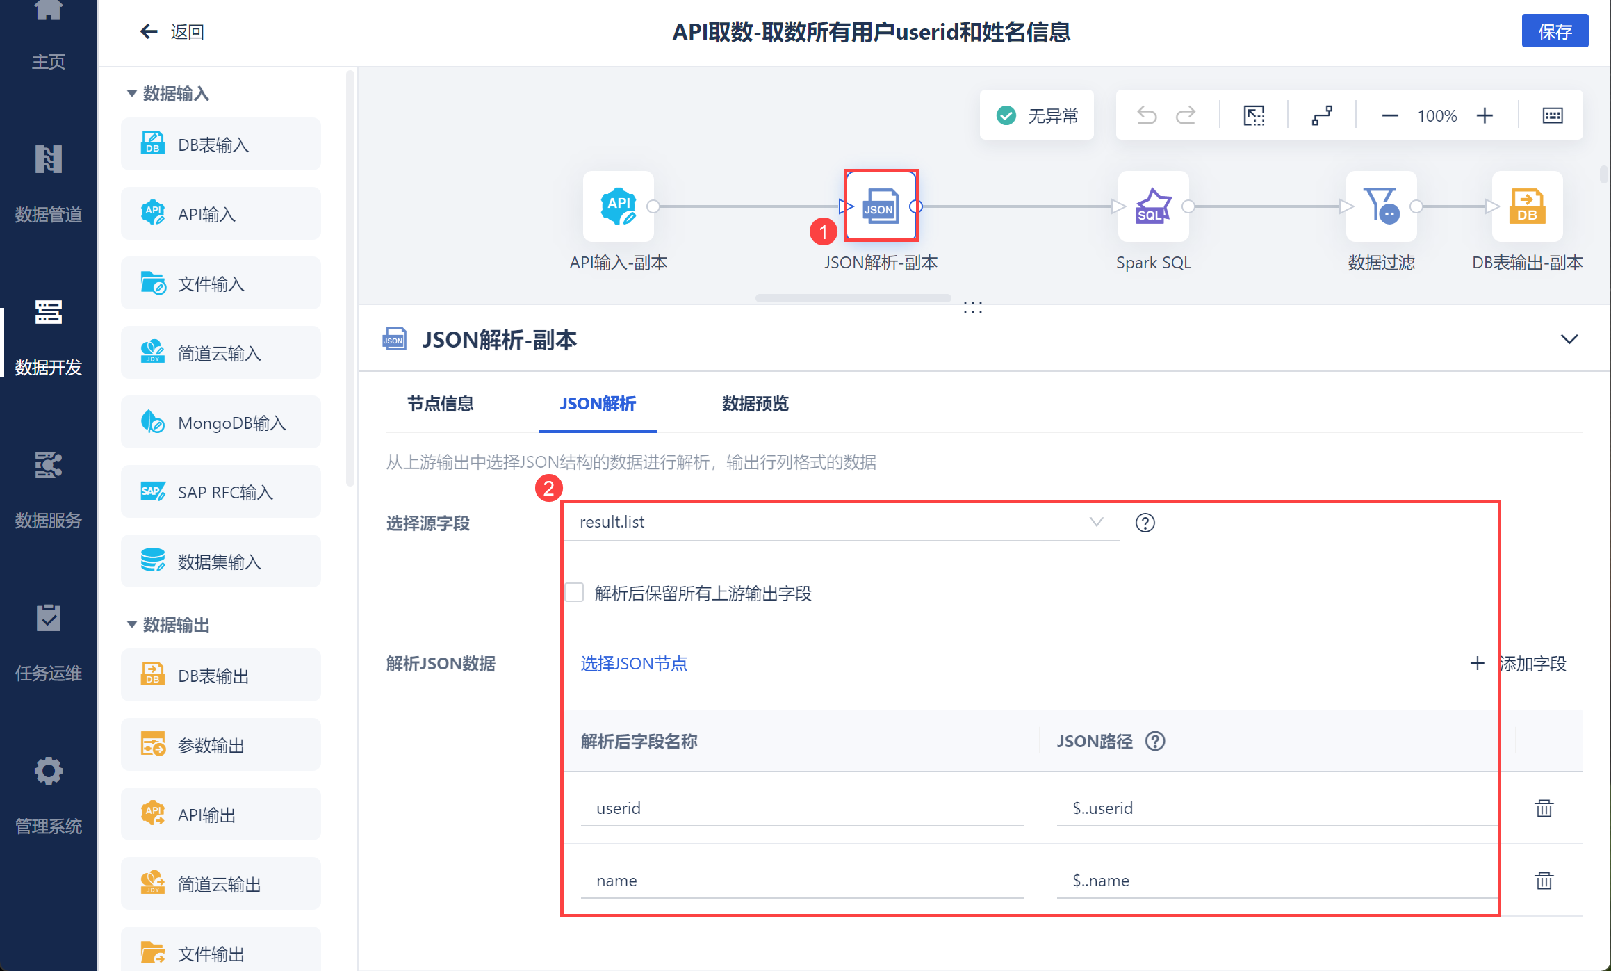
Task: Delete the userid field row
Action: pyautogui.click(x=1544, y=808)
